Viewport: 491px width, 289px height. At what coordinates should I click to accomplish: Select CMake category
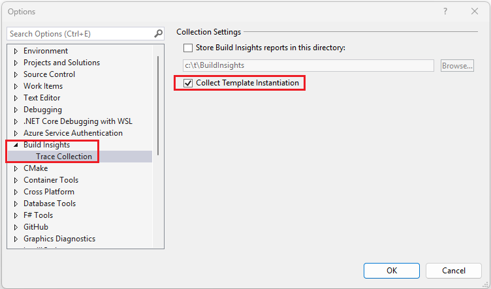(x=36, y=168)
